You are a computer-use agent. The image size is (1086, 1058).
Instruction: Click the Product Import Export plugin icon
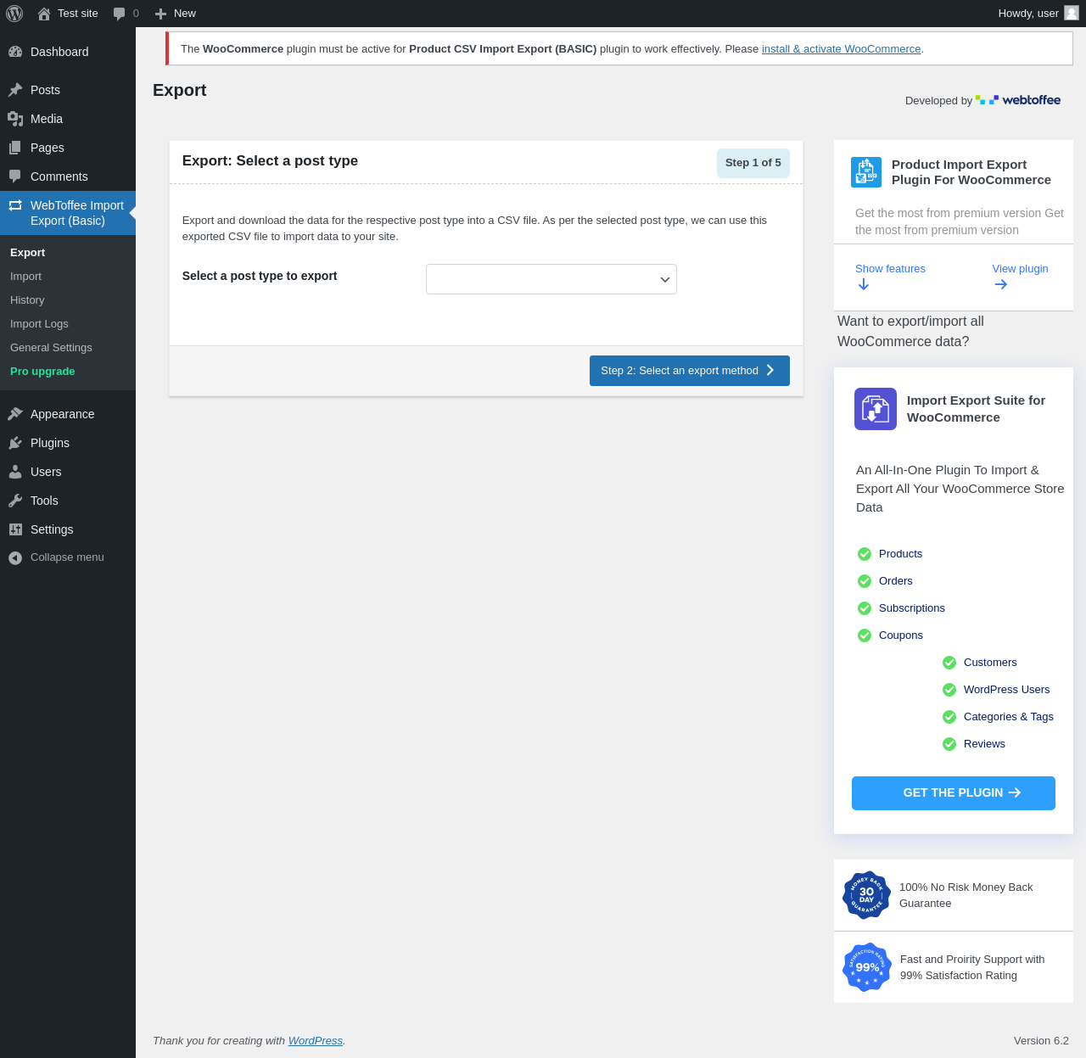[866, 172]
